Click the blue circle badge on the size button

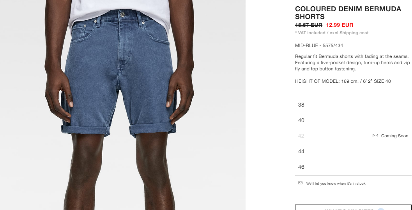pos(381,209)
